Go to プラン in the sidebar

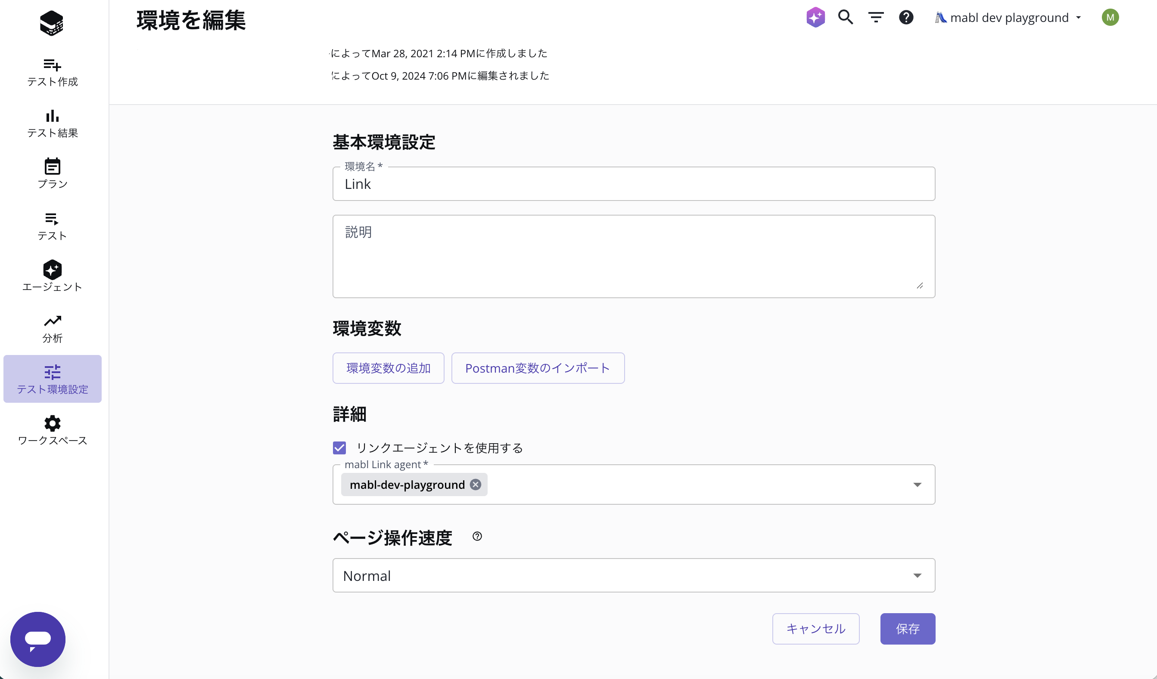pos(53,174)
